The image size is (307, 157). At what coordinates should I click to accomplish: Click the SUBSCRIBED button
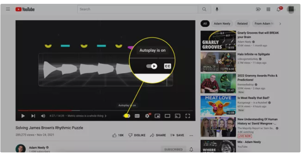(173, 149)
